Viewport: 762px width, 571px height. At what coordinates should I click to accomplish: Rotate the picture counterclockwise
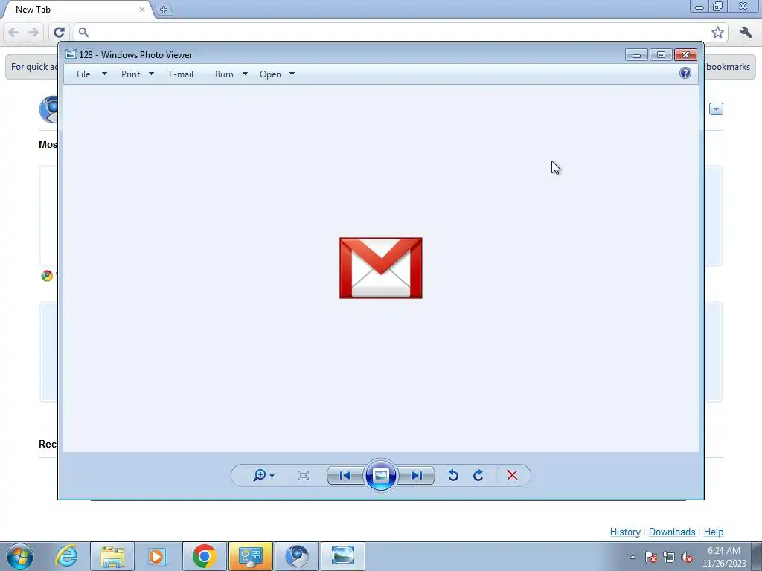453,475
